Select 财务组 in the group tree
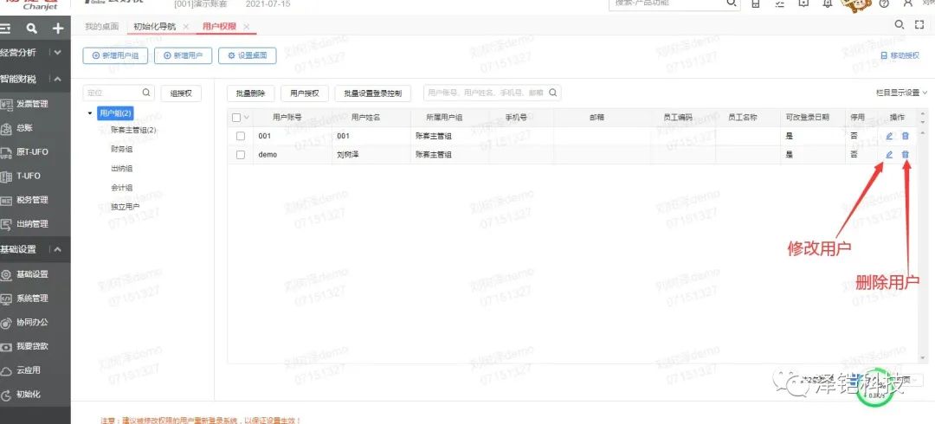This screenshot has width=935, height=424. 122,149
